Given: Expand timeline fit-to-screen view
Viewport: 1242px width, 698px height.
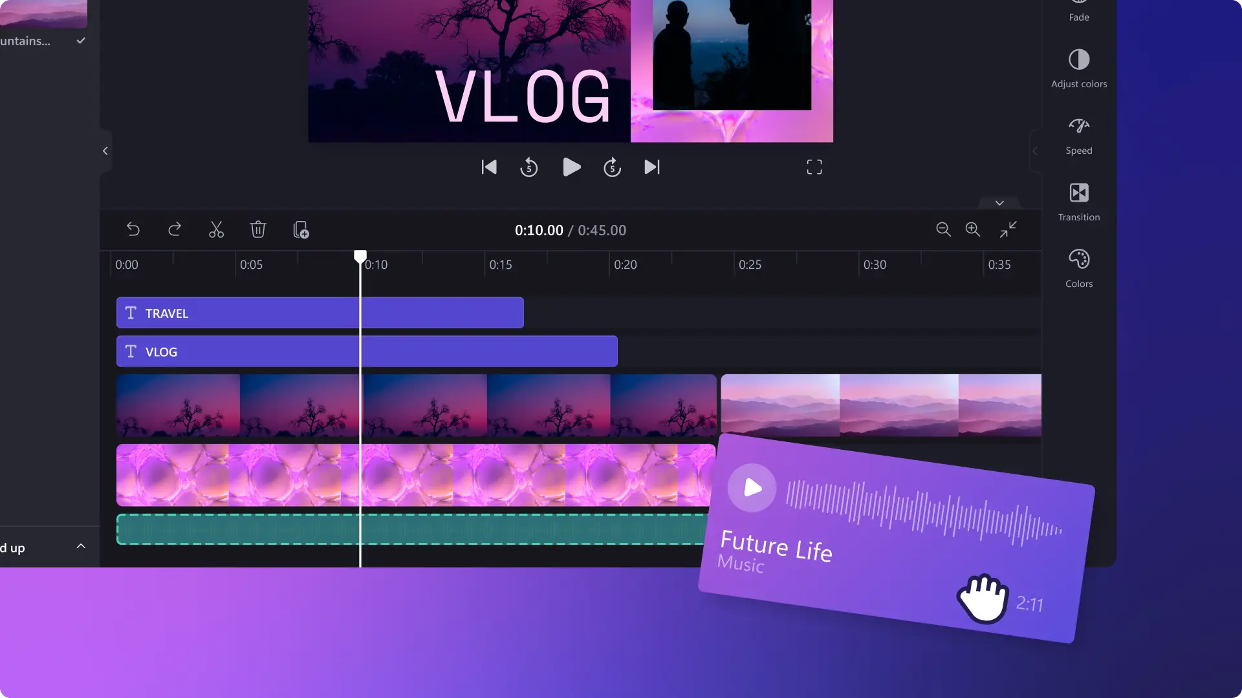Looking at the screenshot, I should tap(1008, 228).
